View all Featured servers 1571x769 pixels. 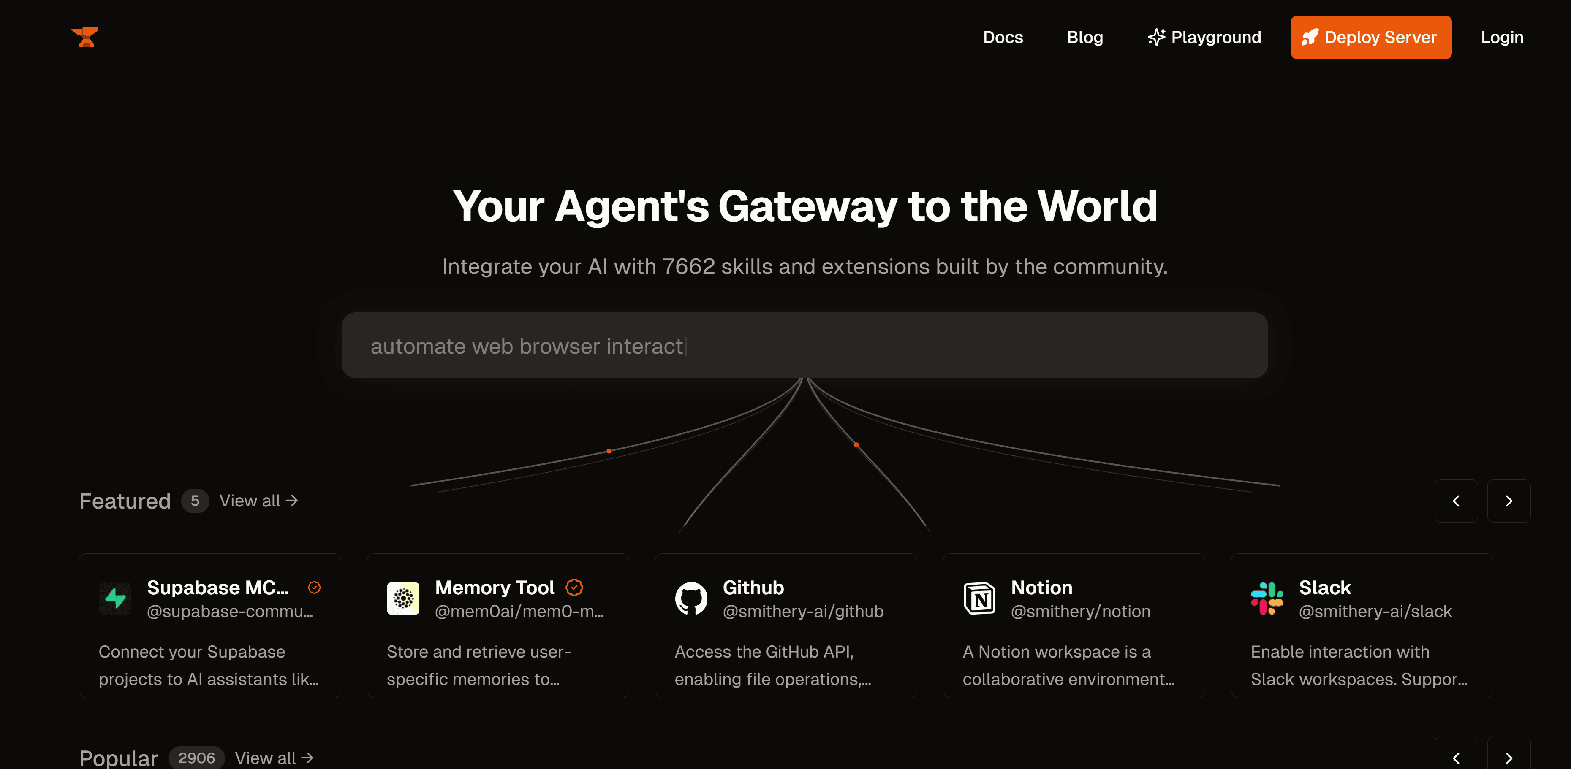tap(258, 501)
